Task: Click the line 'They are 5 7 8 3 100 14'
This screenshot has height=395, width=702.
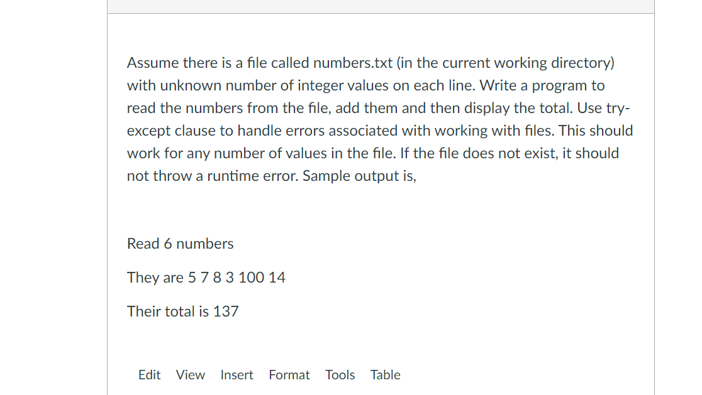Action: [x=206, y=277]
